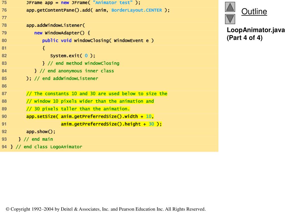This screenshot has width=292, height=219.
Task: Select the LoopAnimator.java title text
Action: click(256, 30)
